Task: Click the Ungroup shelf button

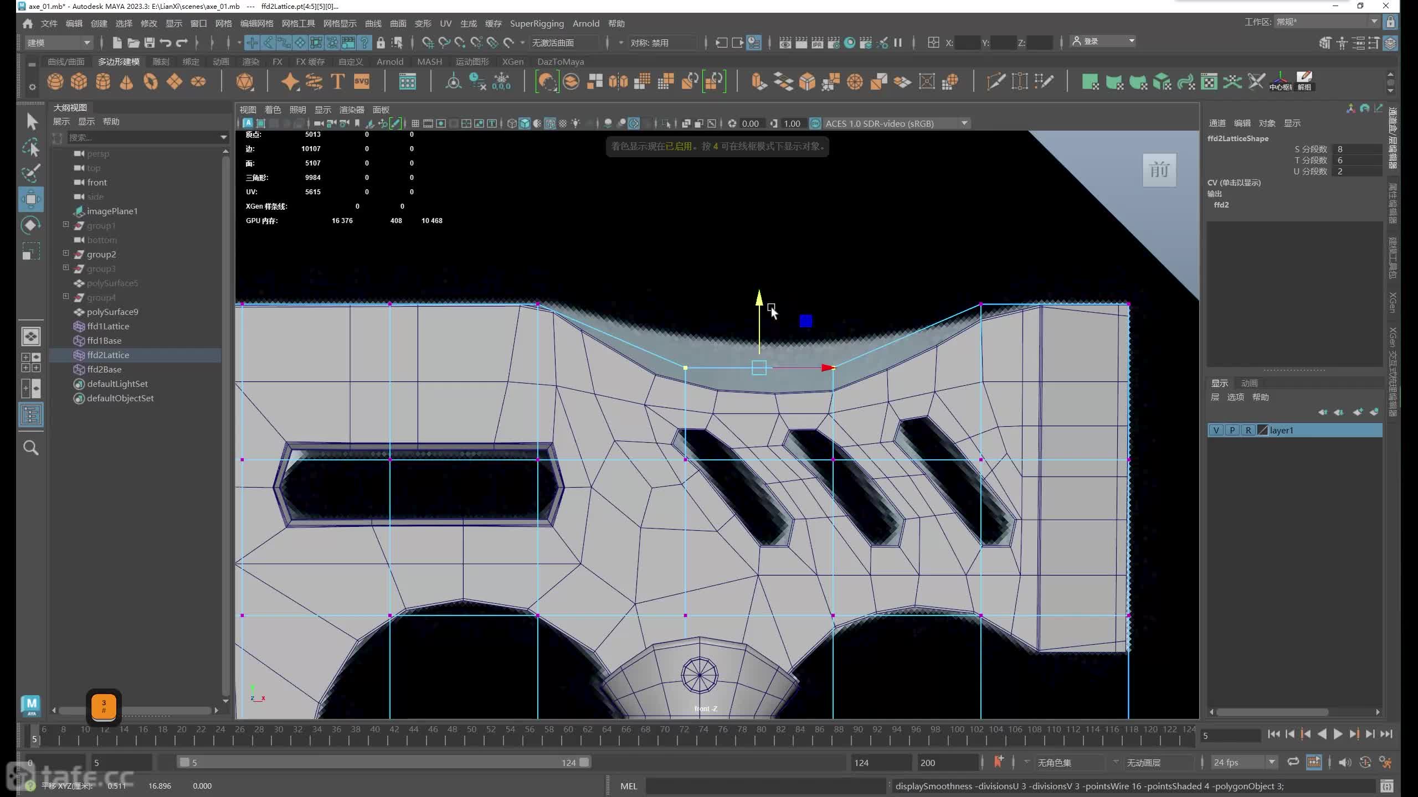Action: click(x=1304, y=82)
